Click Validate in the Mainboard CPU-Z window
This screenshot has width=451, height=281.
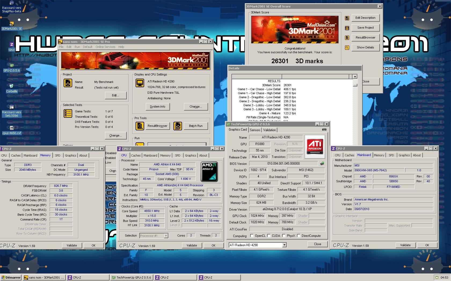[405, 245]
